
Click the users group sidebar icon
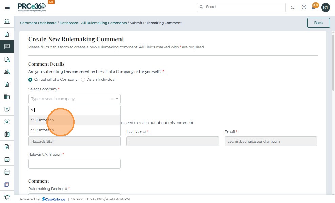pos(7,72)
